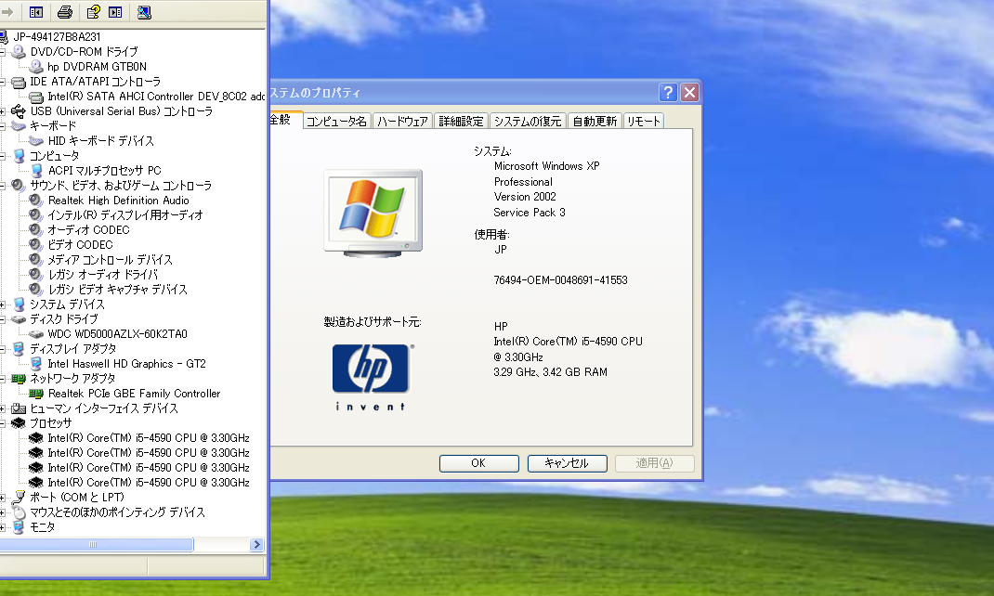Select オーディオ CODEC entry
This screenshot has width=994, height=596.
88,230
